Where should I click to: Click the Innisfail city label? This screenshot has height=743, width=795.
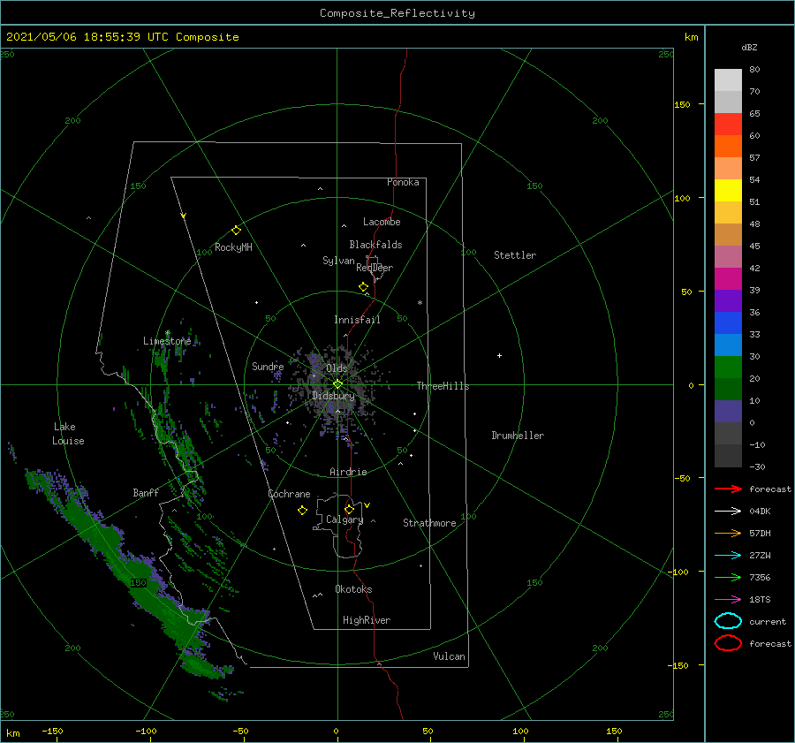[x=358, y=320]
